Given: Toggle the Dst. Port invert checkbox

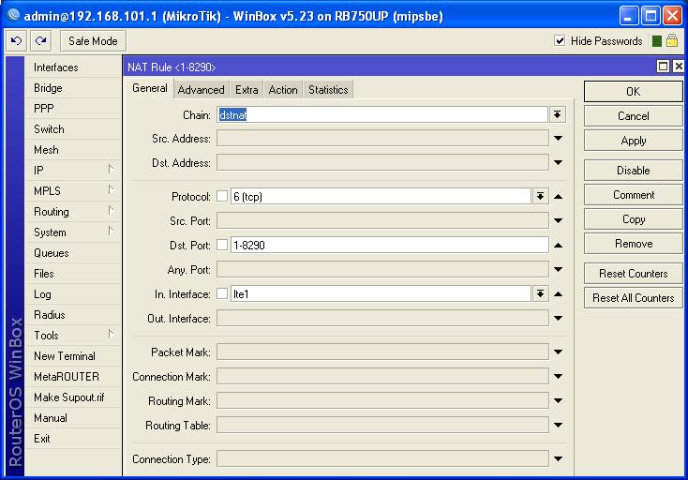Looking at the screenshot, I should (x=222, y=245).
